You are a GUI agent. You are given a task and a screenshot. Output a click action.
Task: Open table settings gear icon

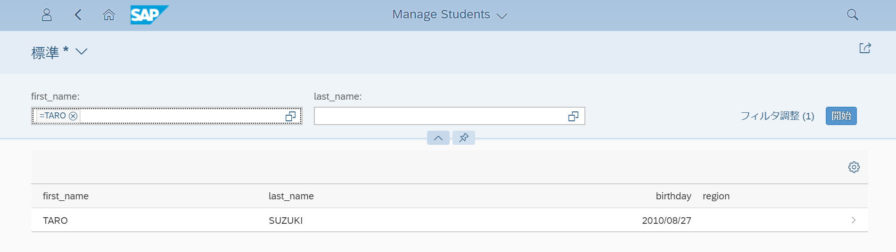pyautogui.click(x=854, y=167)
